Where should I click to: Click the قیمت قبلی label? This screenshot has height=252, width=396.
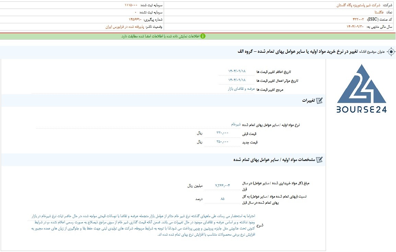point(249,134)
